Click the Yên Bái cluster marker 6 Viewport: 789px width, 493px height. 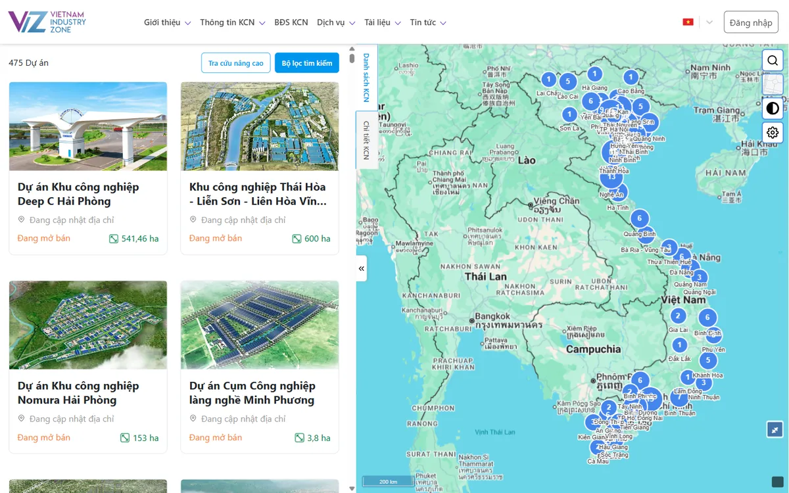click(x=590, y=101)
